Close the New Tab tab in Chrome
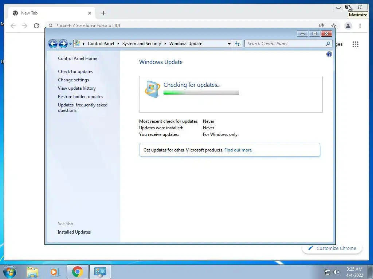The image size is (373, 279). pyautogui.click(x=90, y=13)
